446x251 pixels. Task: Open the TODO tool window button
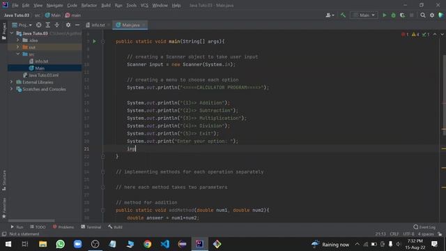tap(38, 227)
